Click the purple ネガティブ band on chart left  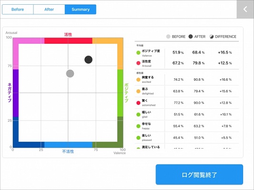pyautogui.click(x=16, y=93)
